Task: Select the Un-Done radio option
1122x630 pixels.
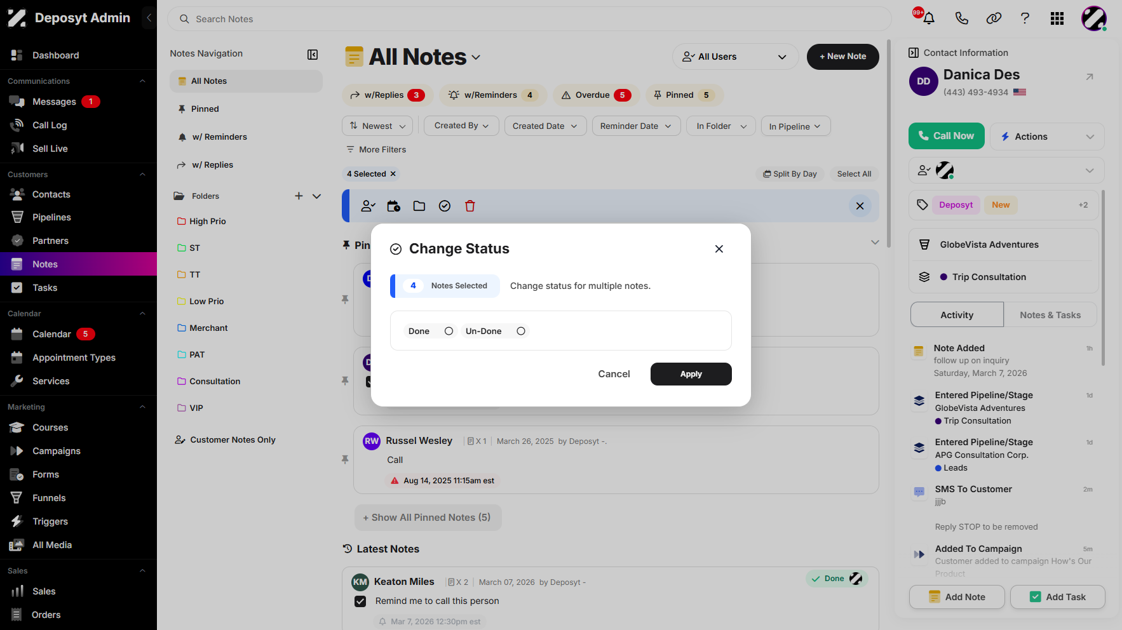Action: [521, 331]
